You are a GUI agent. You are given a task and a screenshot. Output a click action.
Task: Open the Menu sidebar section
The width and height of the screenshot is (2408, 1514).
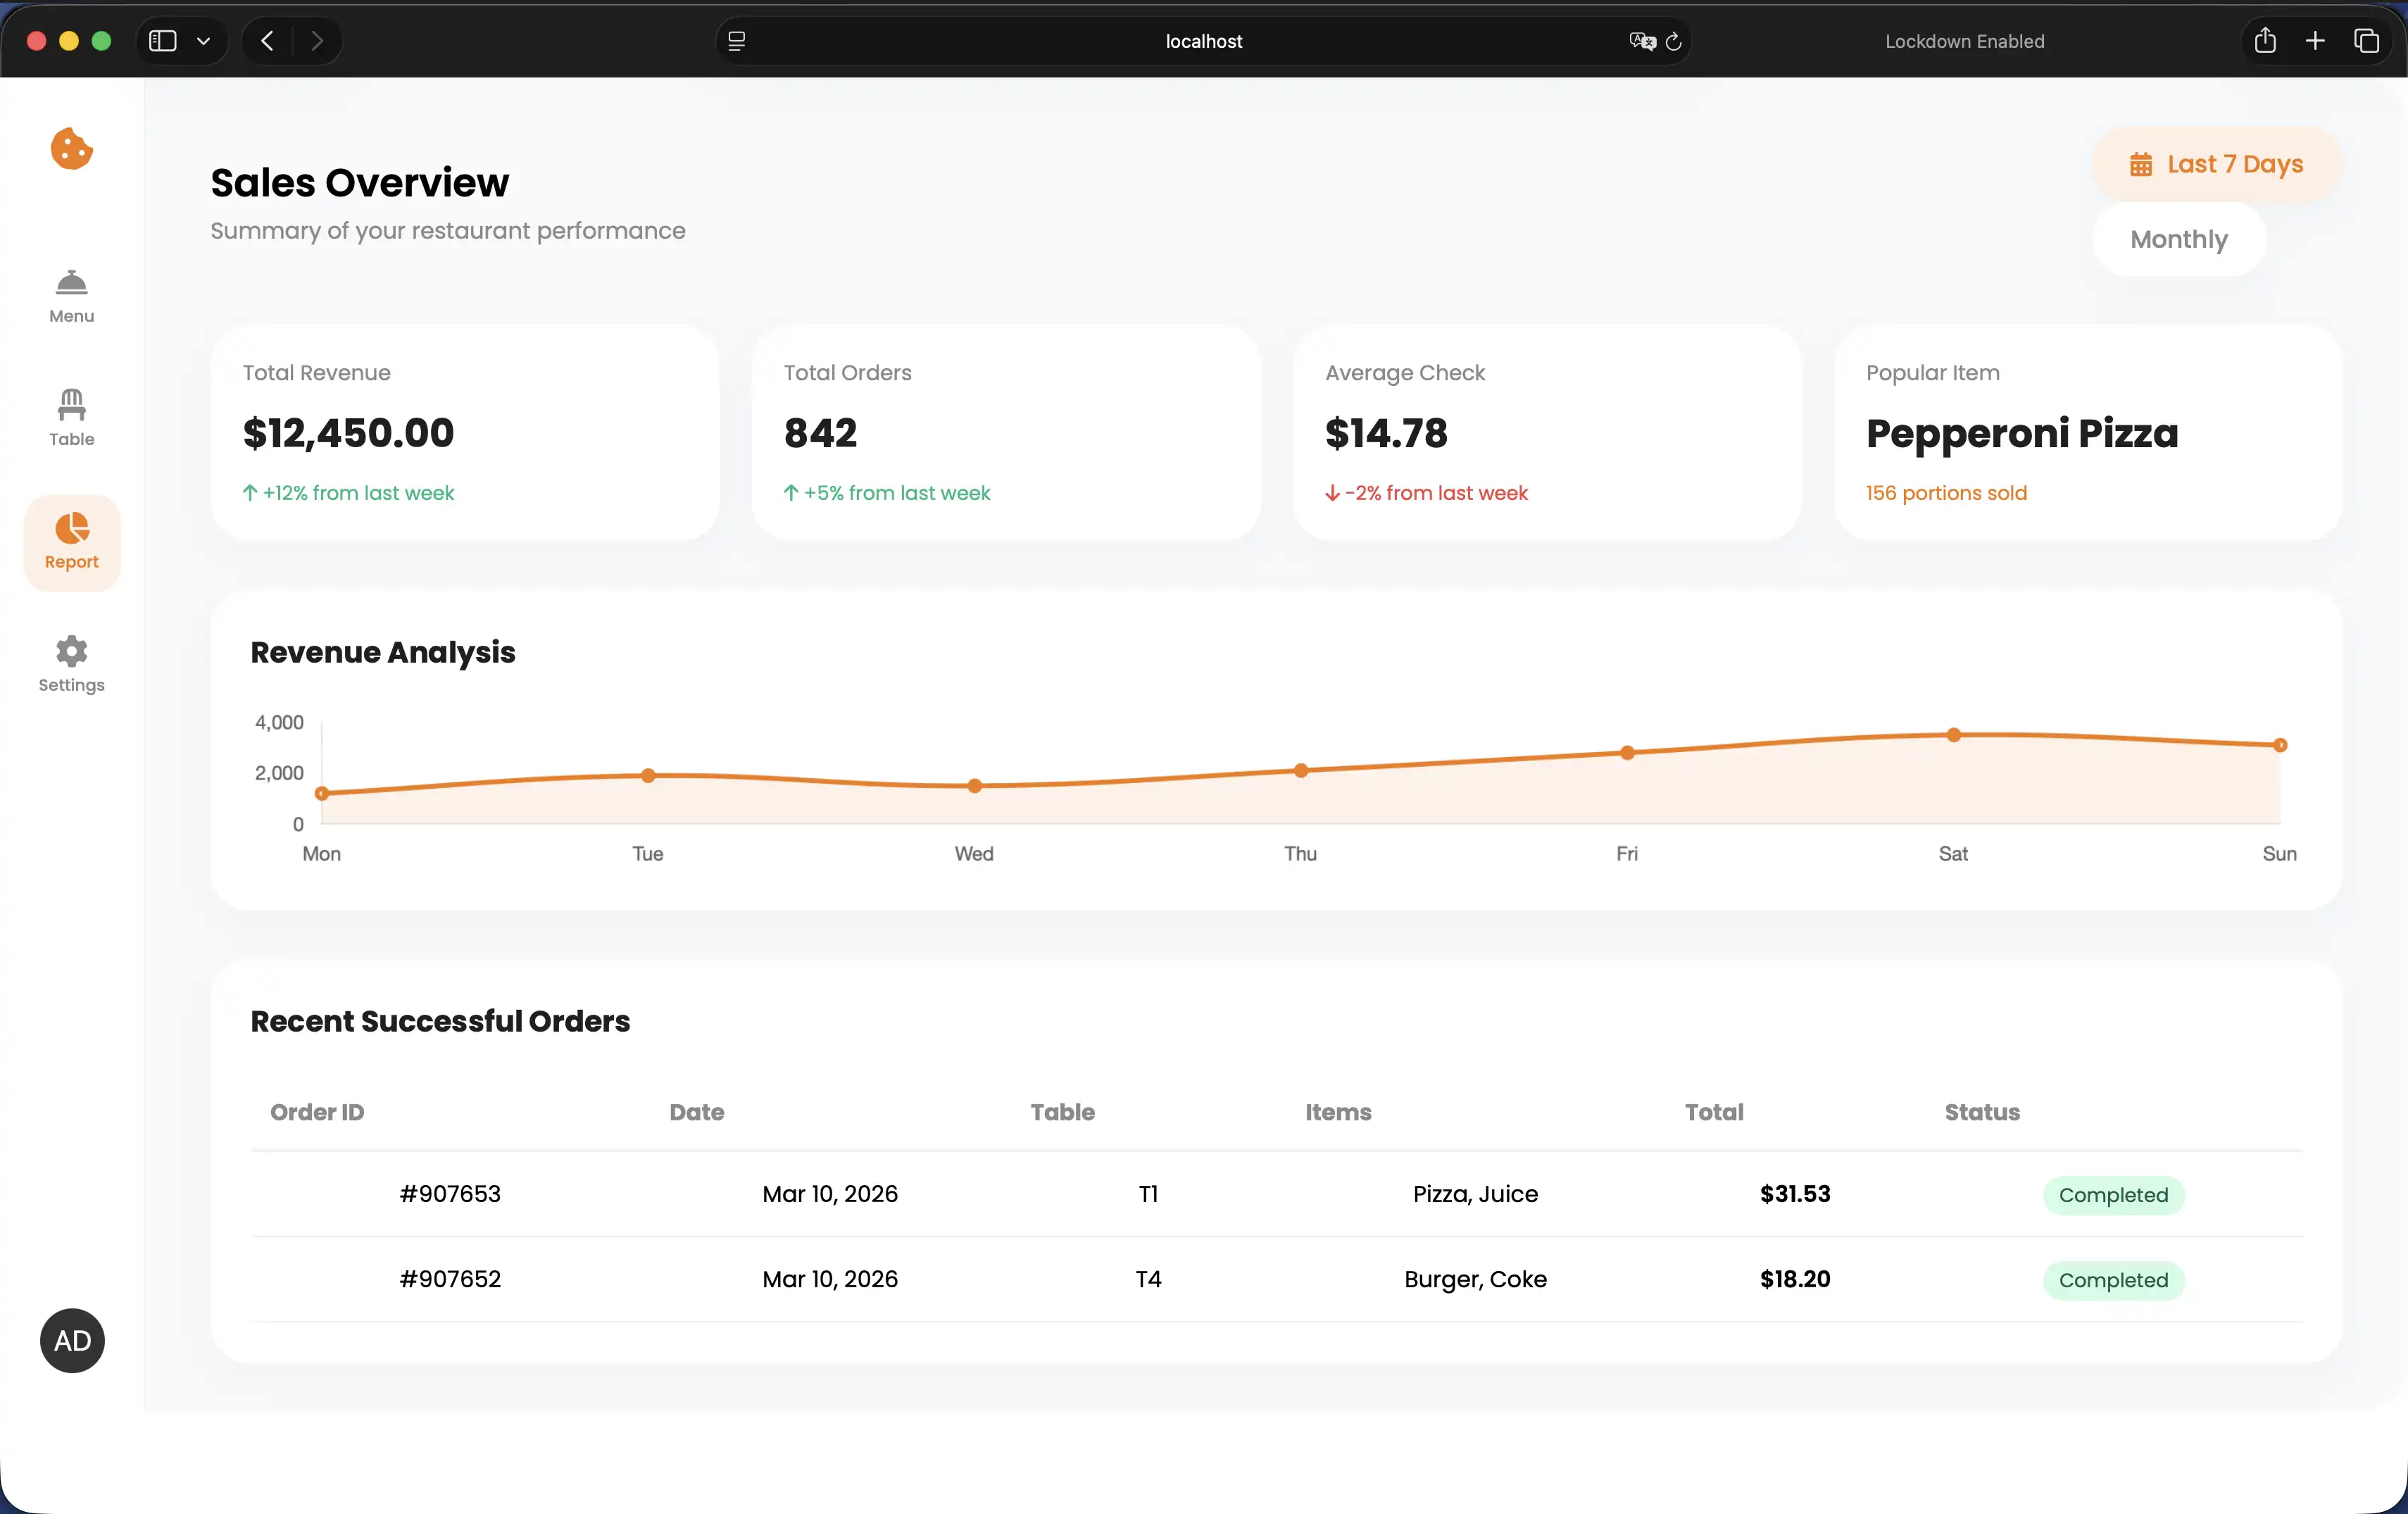[x=71, y=296]
